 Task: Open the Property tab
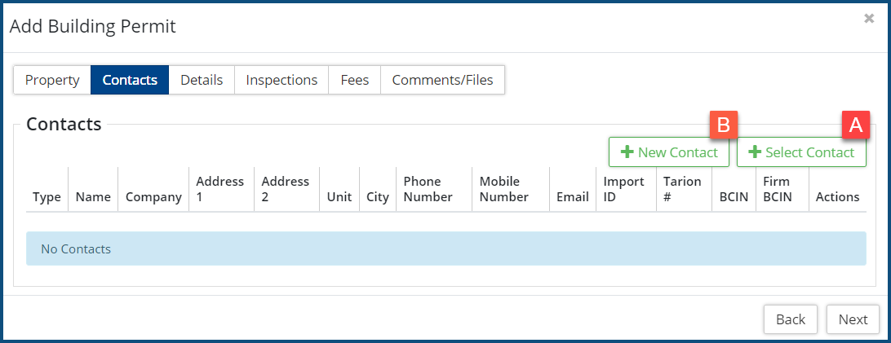coord(52,80)
